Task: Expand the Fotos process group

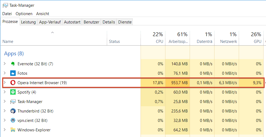Action: (x=5, y=73)
